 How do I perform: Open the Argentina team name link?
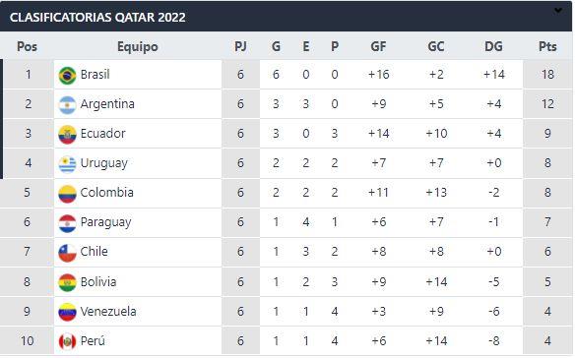[x=107, y=104]
